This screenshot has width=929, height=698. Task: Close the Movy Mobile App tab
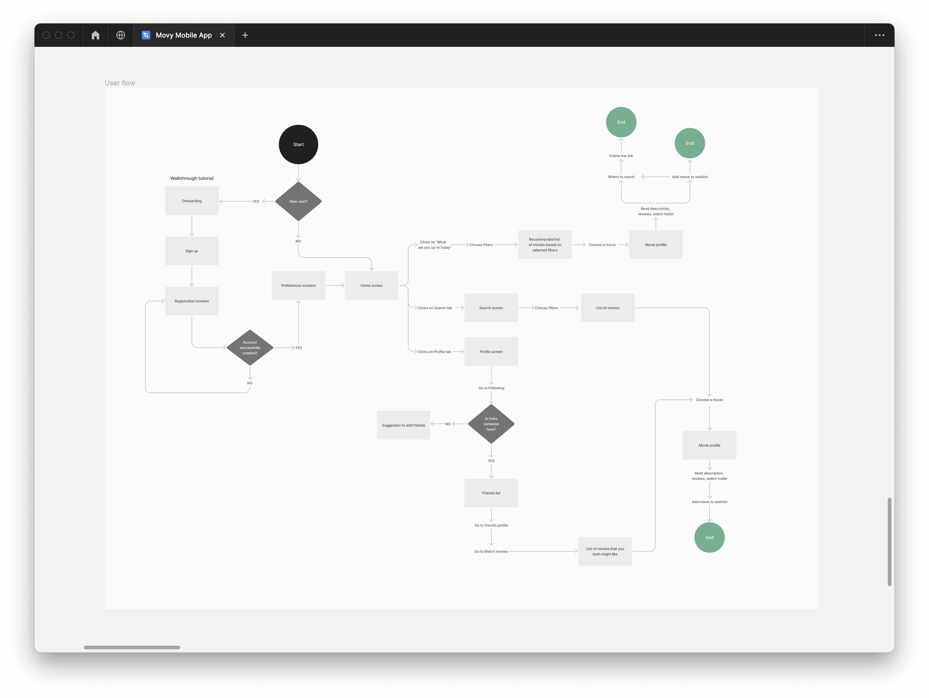(x=223, y=35)
